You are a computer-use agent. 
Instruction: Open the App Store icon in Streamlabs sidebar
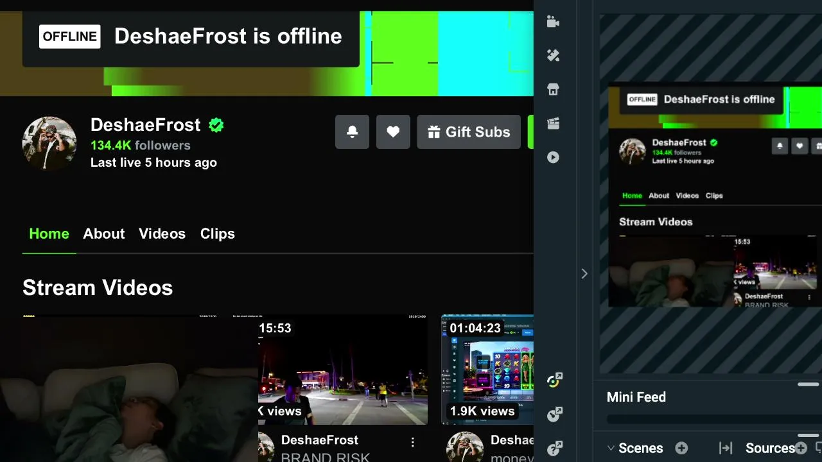(553, 90)
